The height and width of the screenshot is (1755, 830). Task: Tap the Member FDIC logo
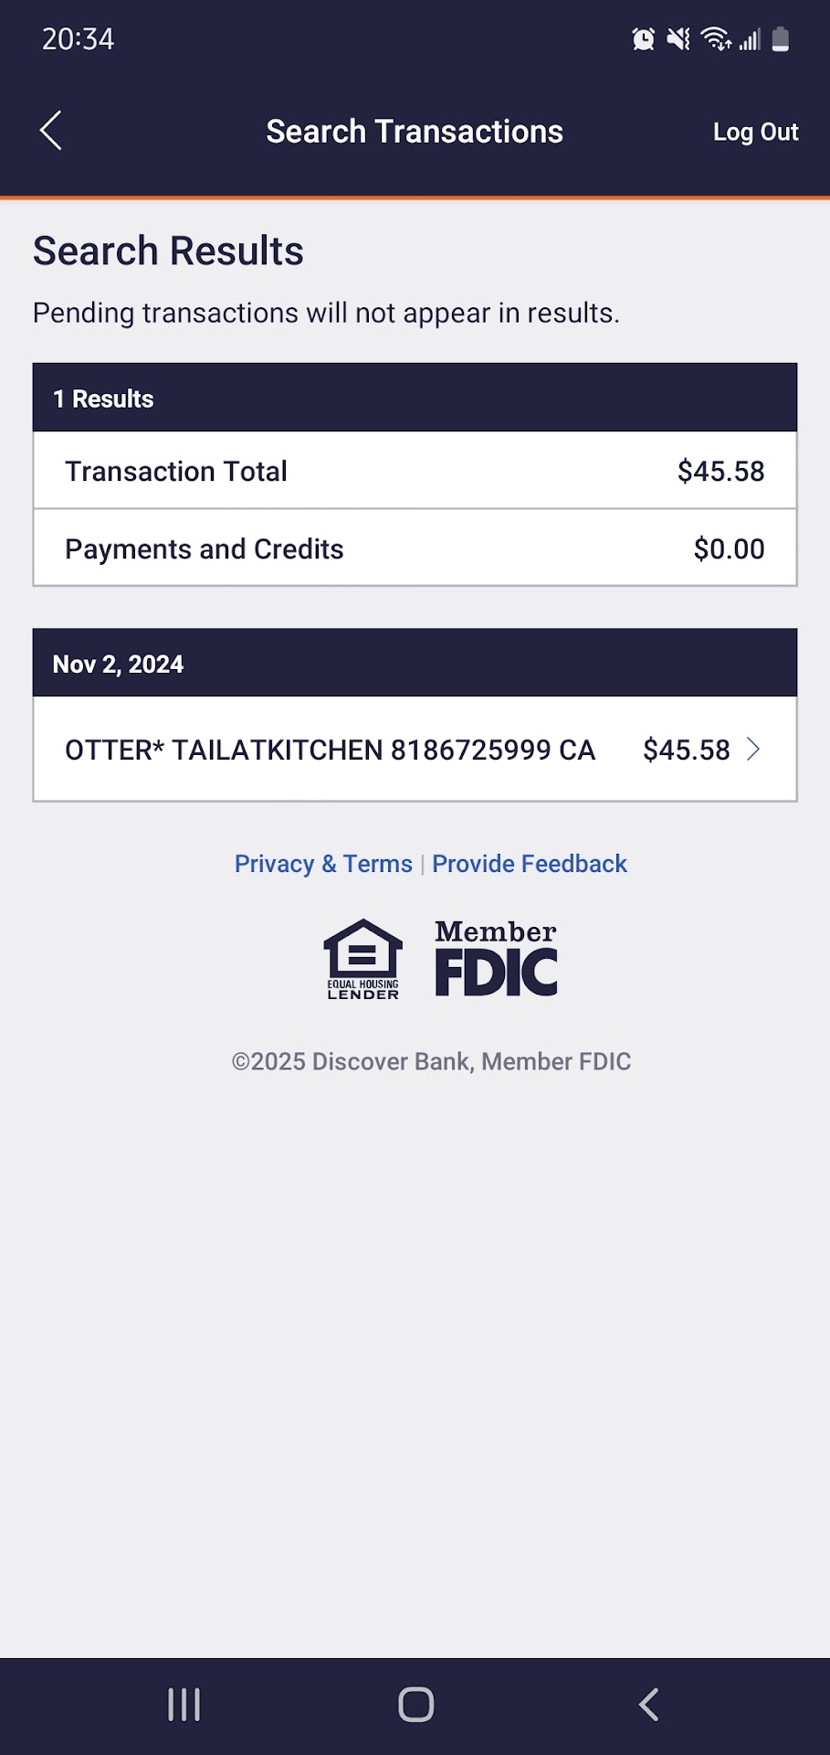coord(496,958)
